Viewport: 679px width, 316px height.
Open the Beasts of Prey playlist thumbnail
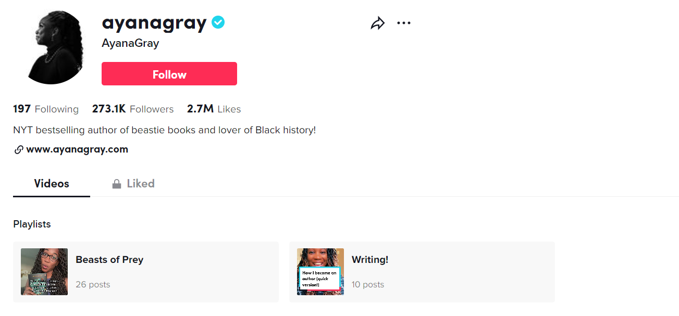point(44,272)
